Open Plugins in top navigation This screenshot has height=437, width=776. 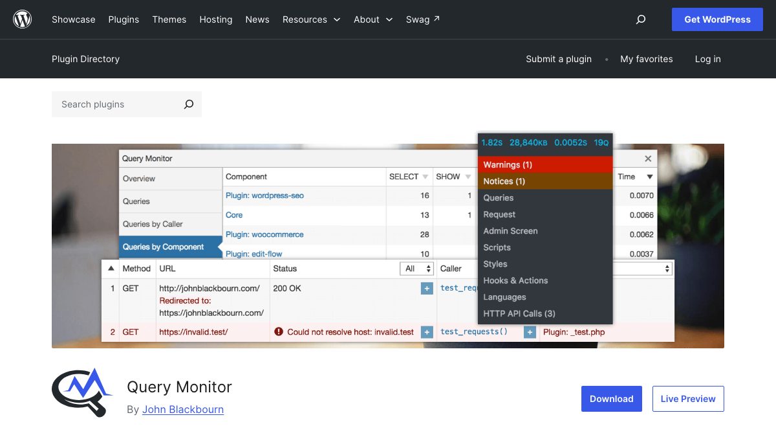124,19
